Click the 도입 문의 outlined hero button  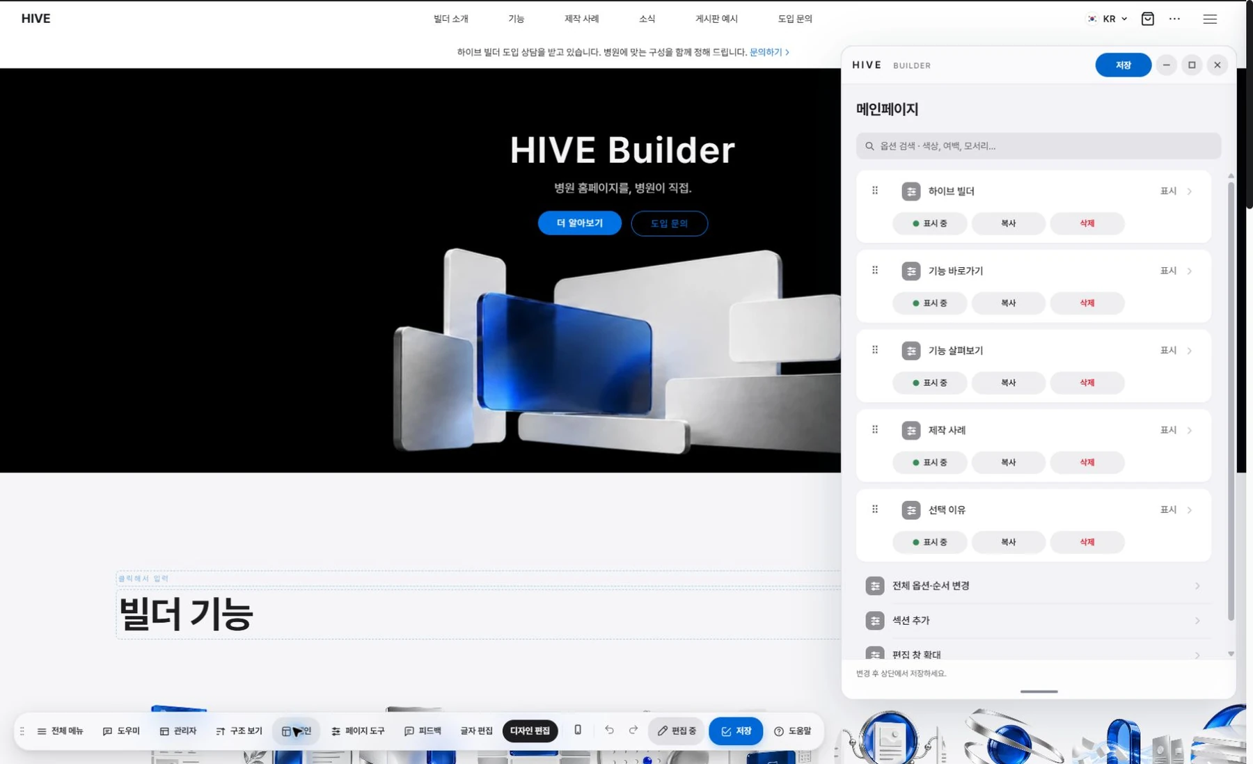(x=669, y=223)
